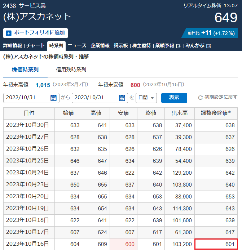
Task: Click the start date field 2022/10/31
Action: [x=27, y=98]
